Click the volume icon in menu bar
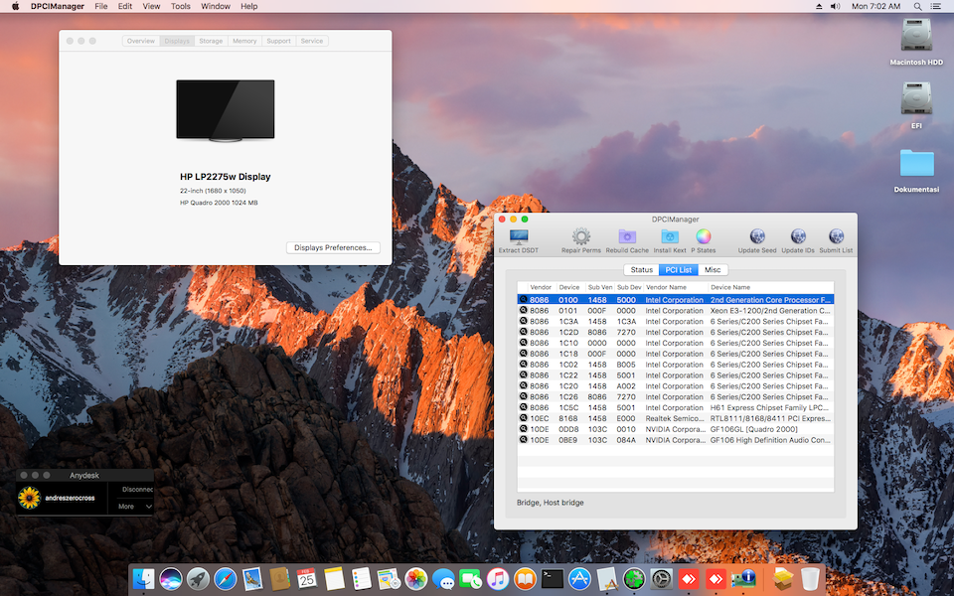Viewport: 954px width, 596px height. pos(836,6)
